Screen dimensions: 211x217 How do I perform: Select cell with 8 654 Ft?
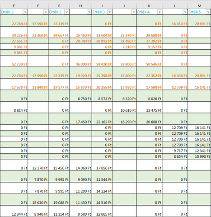(175, 156)
